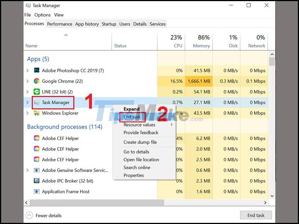Expand the Google Chrome process group

point(27,81)
